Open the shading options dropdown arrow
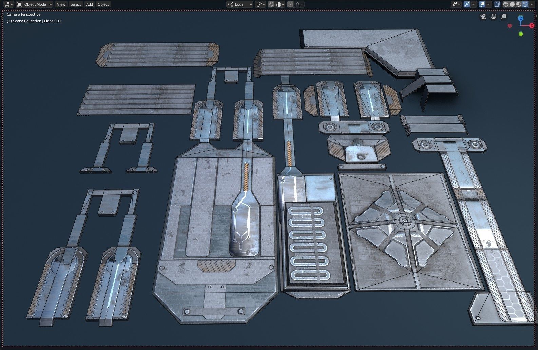Viewport: 538px width, 350px height. (x=532, y=4)
